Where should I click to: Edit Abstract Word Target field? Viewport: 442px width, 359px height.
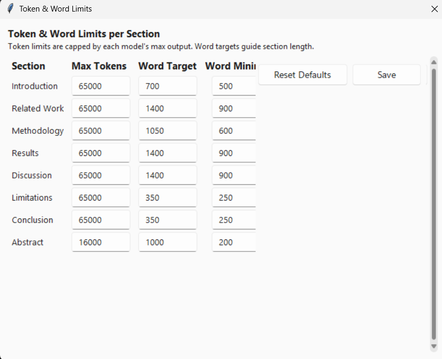[x=168, y=242]
